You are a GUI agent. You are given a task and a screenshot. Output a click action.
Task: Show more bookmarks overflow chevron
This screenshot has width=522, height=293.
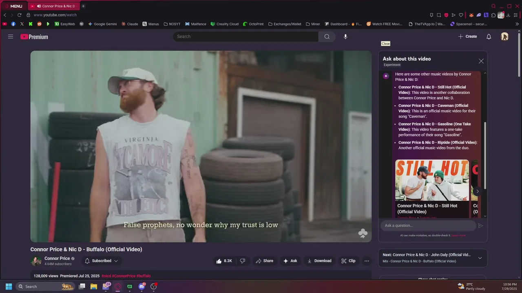pyautogui.click(x=517, y=24)
